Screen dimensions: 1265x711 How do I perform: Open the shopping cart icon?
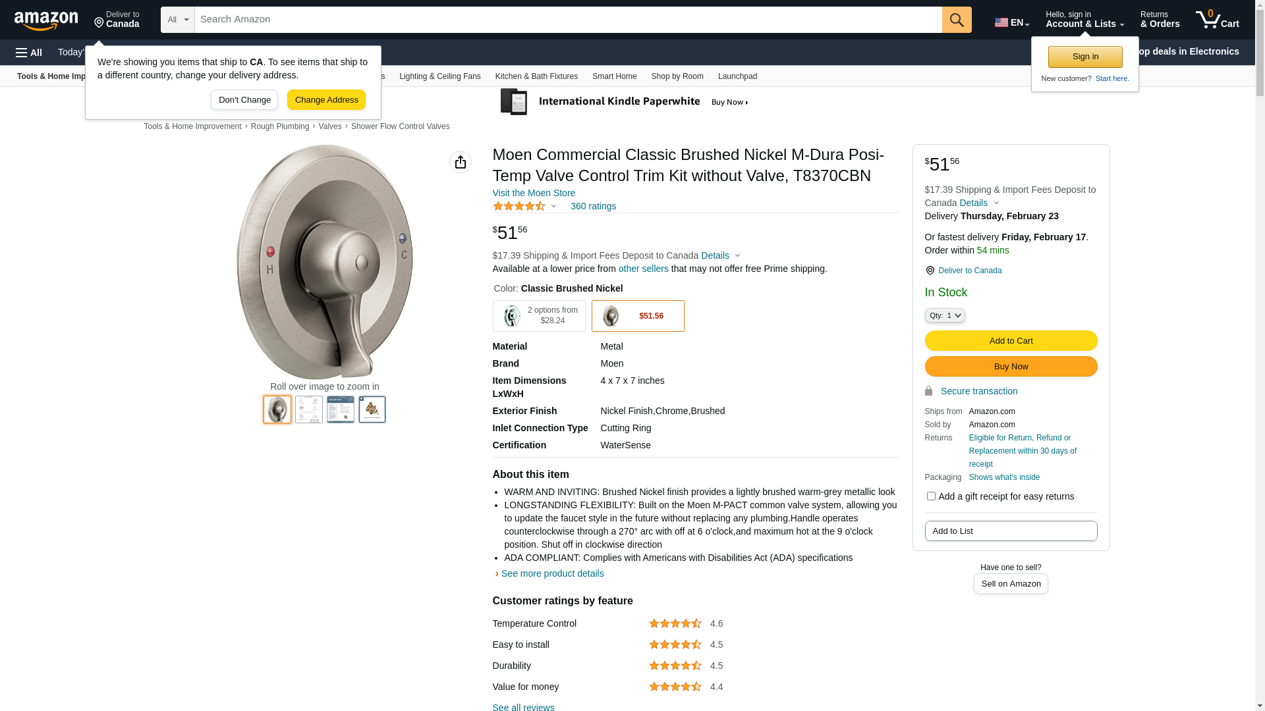click(x=1217, y=20)
